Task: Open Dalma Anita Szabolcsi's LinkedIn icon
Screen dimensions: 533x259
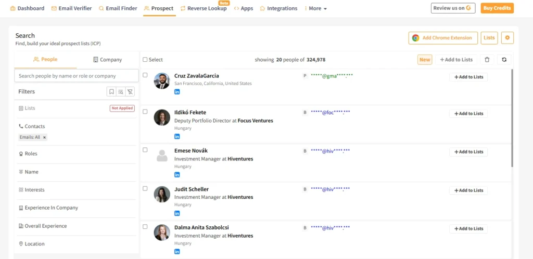Action: tap(177, 252)
